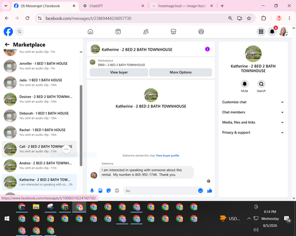Expand the Privacy & support section
296x236 pixels.
click(x=253, y=133)
